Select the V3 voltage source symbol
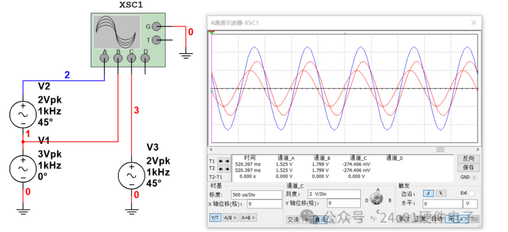The height and width of the screenshot is (232, 508). 131,176
